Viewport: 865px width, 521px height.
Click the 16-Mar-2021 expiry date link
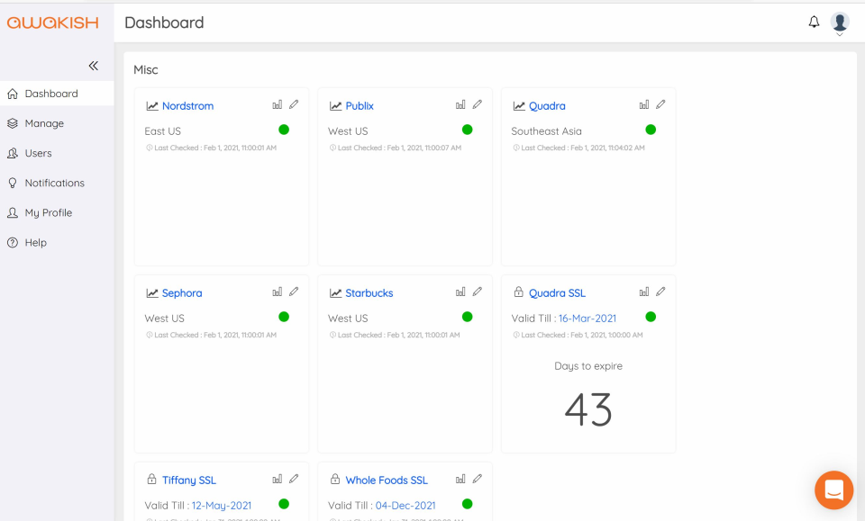pos(587,319)
